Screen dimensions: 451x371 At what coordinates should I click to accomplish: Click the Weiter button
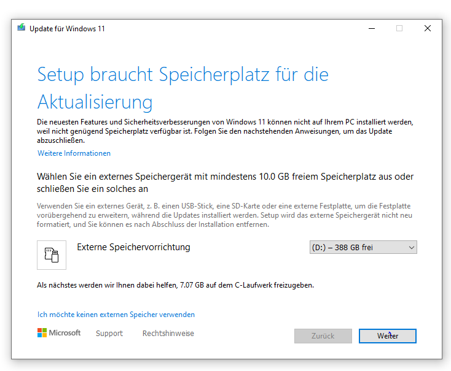(388, 335)
